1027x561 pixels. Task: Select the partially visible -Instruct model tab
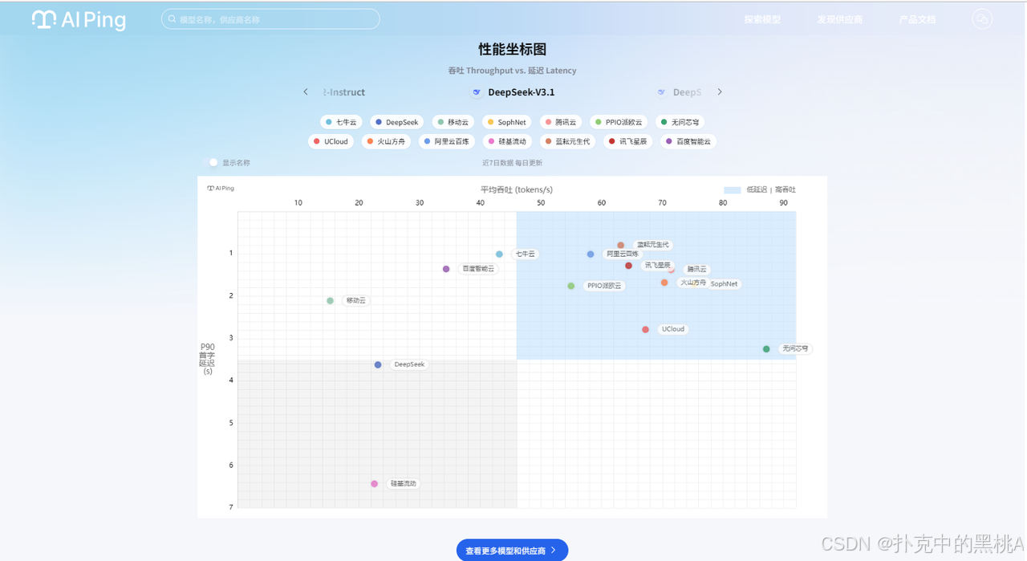coord(344,92)
